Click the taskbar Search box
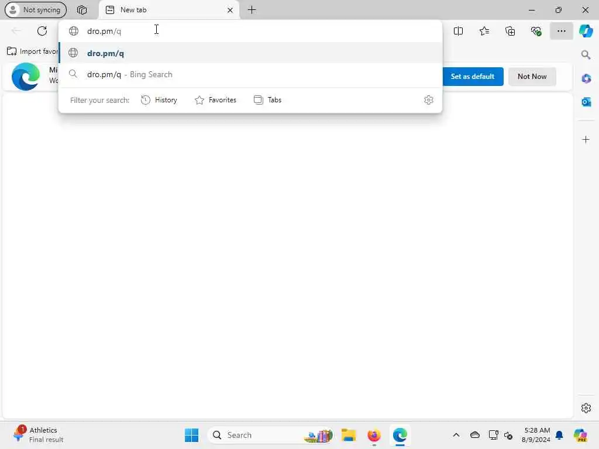Screen dimensions: 599x449 pyautogui.click(x=270, y=435)
